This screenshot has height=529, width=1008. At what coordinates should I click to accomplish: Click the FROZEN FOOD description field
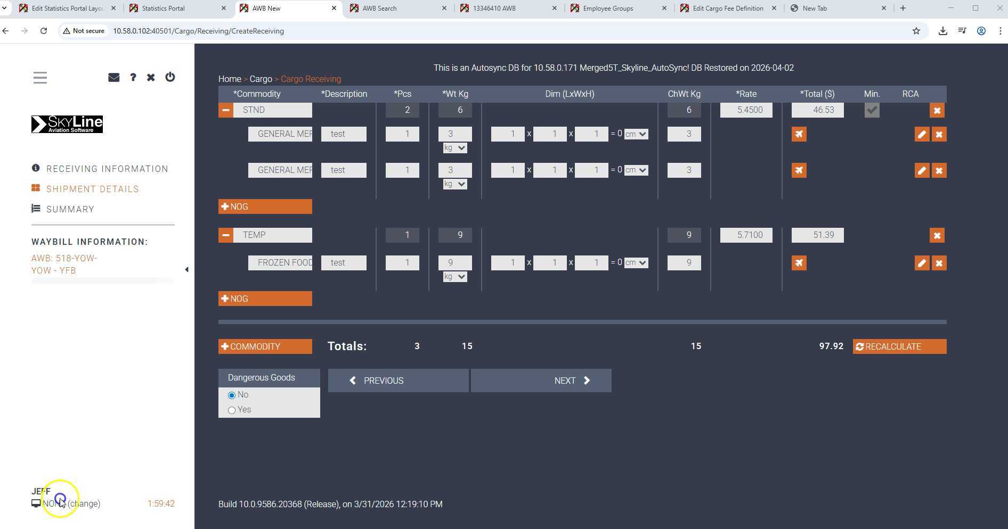pyautogui.click(x=344, y=263)
